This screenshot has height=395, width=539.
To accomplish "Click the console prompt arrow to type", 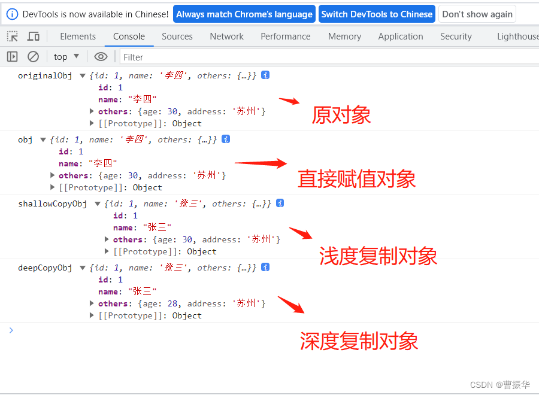I will coord(11,330).
